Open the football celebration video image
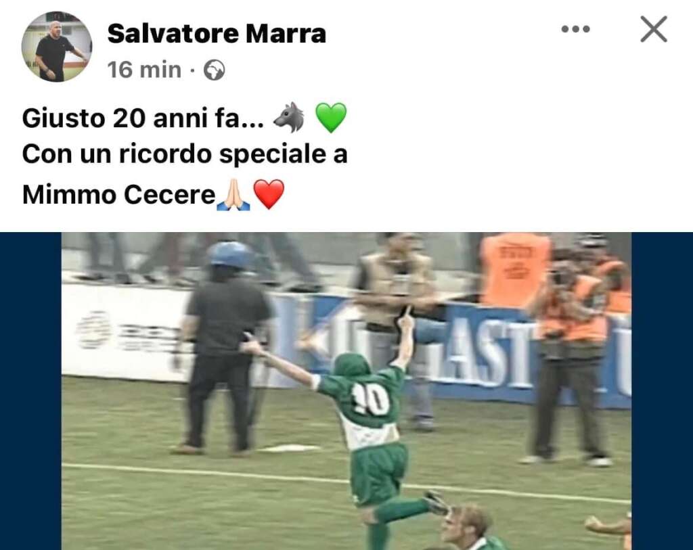 [346, 391]
